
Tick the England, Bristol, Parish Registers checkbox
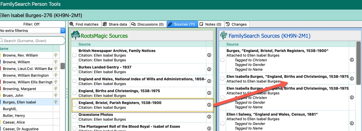click(74, 105)
